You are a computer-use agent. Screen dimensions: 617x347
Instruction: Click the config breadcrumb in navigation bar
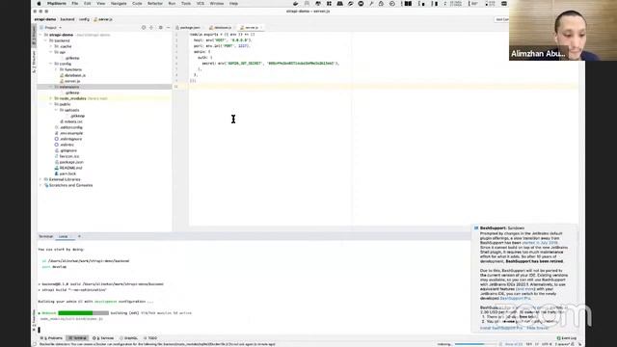tap(84, 19)
